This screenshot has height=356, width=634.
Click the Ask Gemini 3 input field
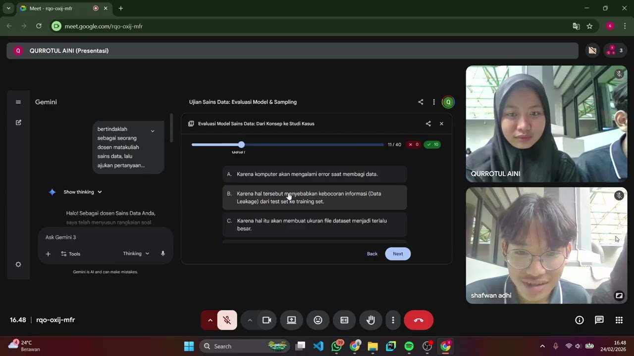tap(105, 237)
